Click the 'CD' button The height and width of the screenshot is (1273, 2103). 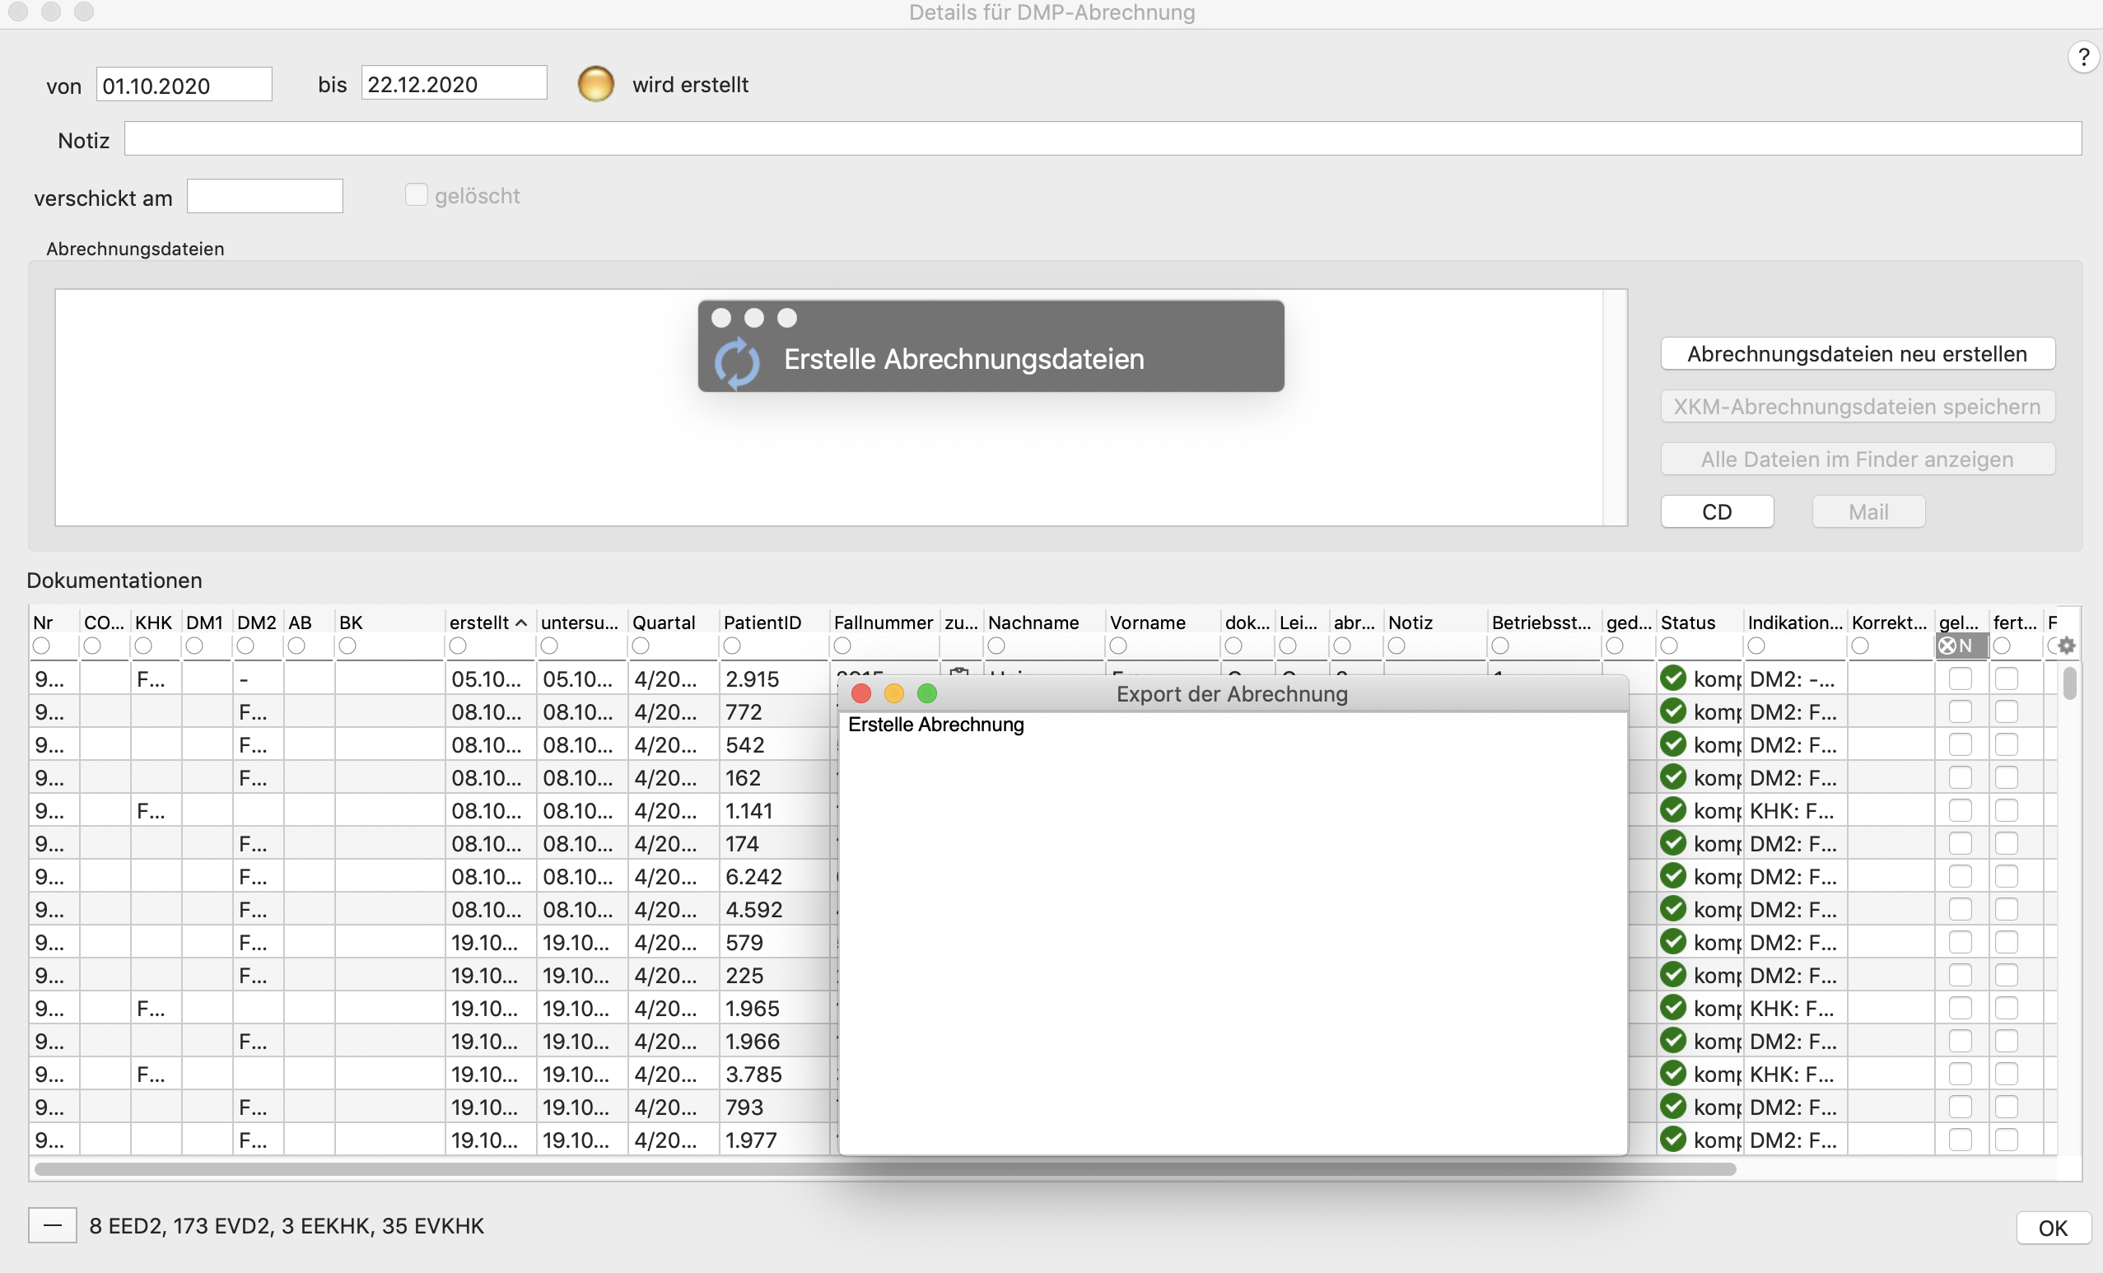1717,512
